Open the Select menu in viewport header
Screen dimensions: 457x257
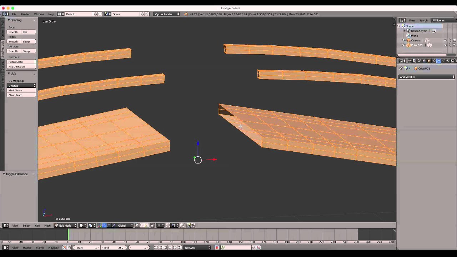click(x=26, y=225)
